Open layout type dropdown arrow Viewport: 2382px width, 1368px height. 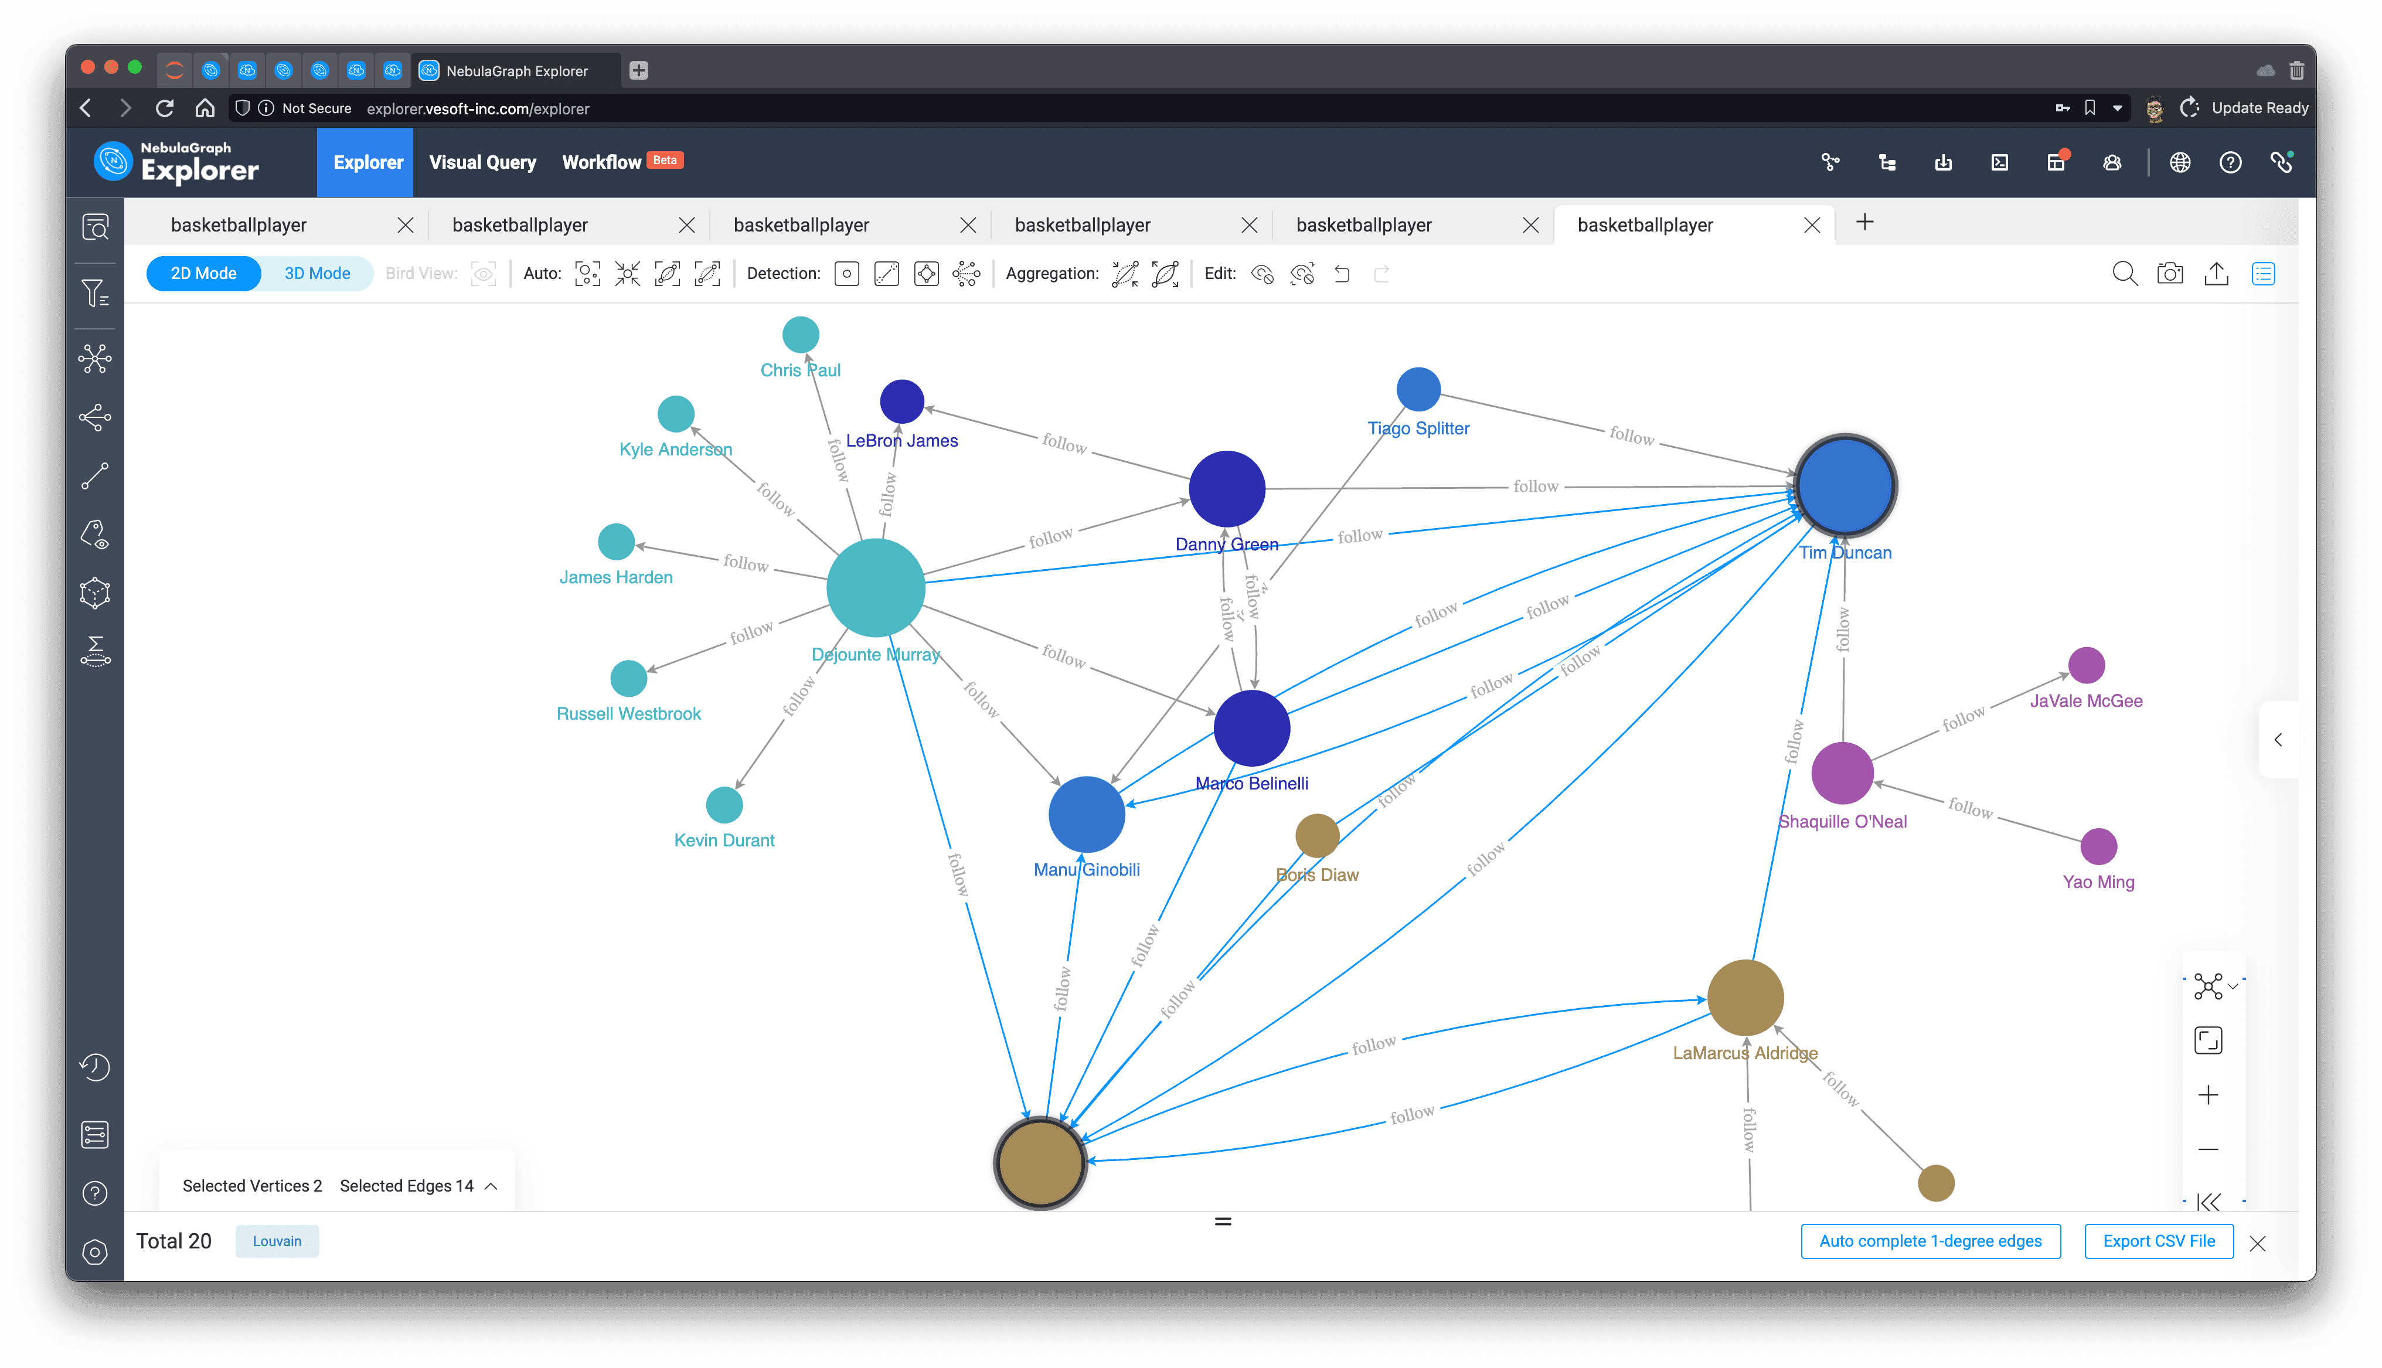(2234, 986)
